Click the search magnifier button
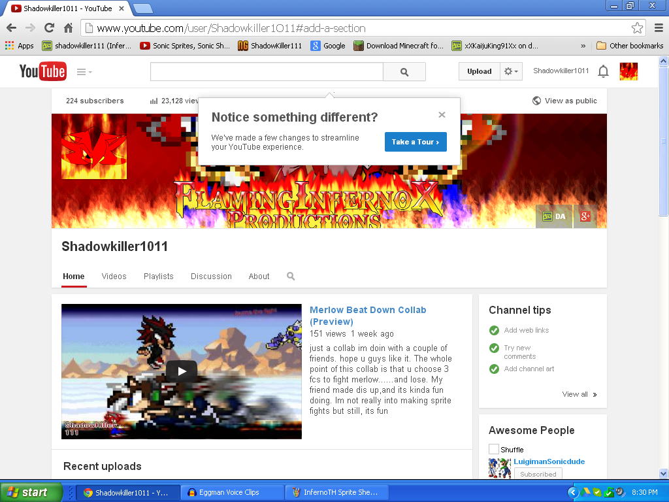The image size is (669, 502). coord(404,72)
